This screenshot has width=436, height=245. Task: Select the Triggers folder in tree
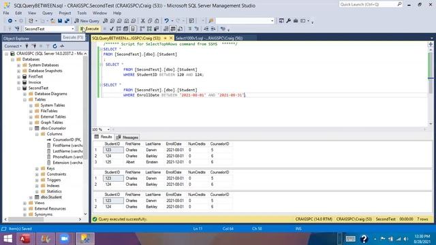[54, 180]
